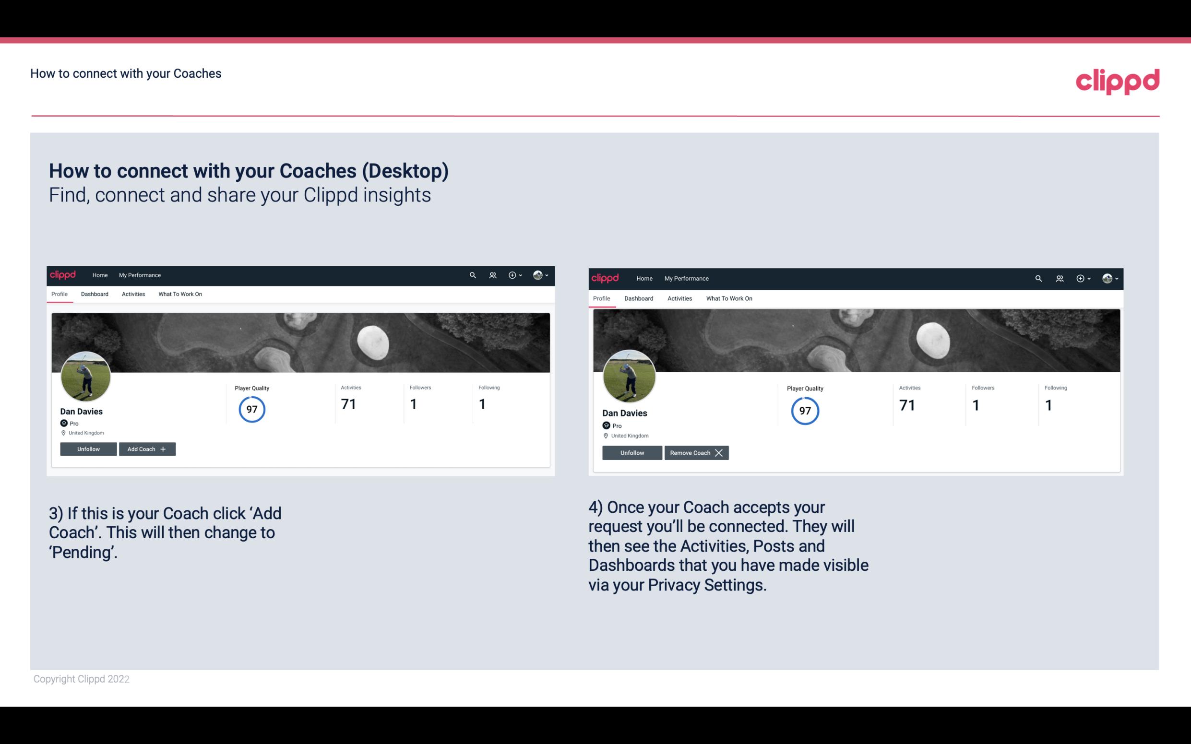
Task: Click Unfollow toggle in left panel
Action: pos(87,449)
